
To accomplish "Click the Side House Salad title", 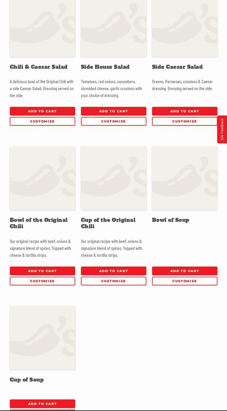I will [x=105, y=67].
